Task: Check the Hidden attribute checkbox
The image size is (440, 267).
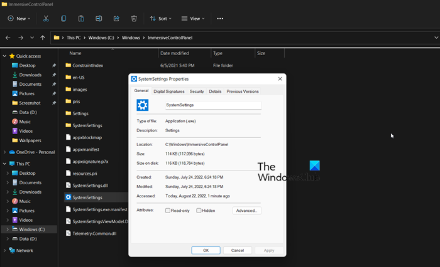Action: click(x=199, y=211)
